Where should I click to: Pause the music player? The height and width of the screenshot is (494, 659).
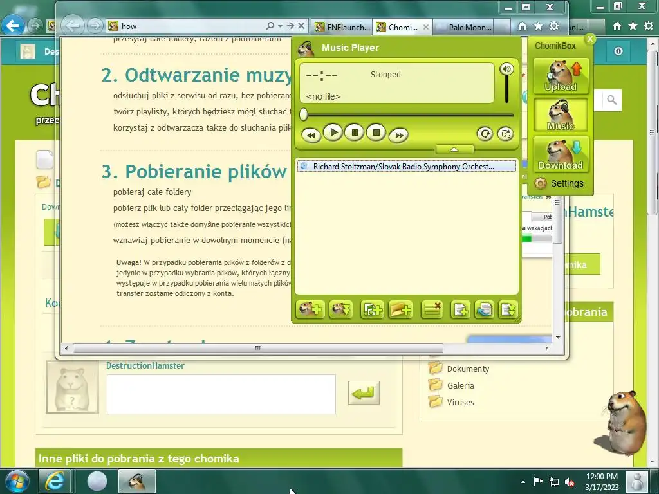click(355, 133)
